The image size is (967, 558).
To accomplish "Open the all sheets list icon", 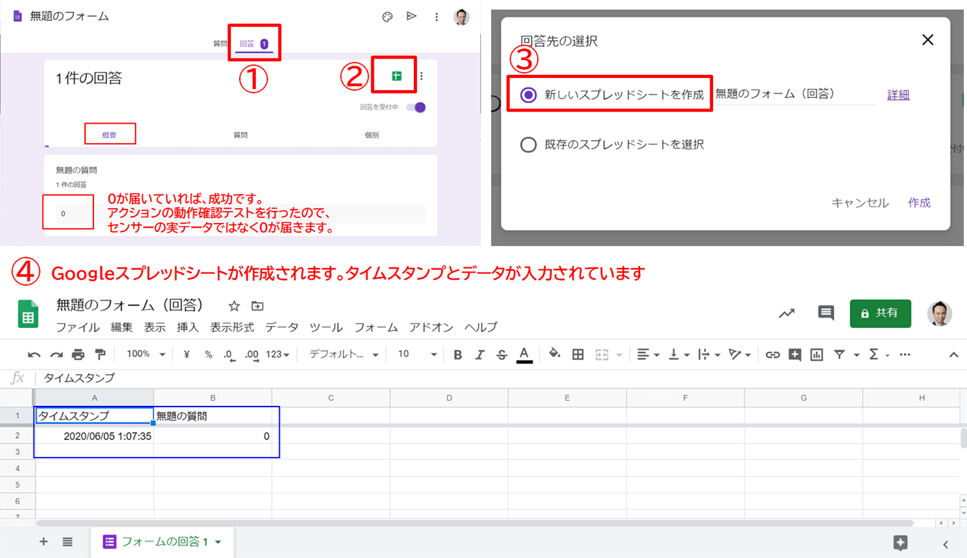I will point(67,542).
